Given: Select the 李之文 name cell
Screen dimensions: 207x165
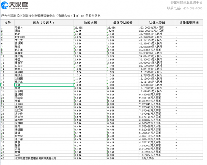Looking at the screenshot, I should (x=44, y=40).
